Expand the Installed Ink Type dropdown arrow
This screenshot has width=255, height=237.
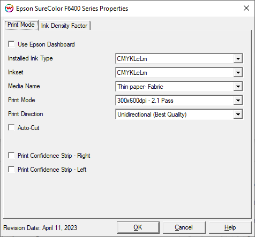238,59
